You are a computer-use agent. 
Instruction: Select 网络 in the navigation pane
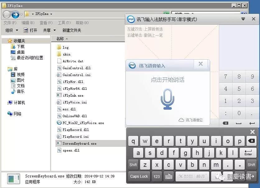pos(17,114)
